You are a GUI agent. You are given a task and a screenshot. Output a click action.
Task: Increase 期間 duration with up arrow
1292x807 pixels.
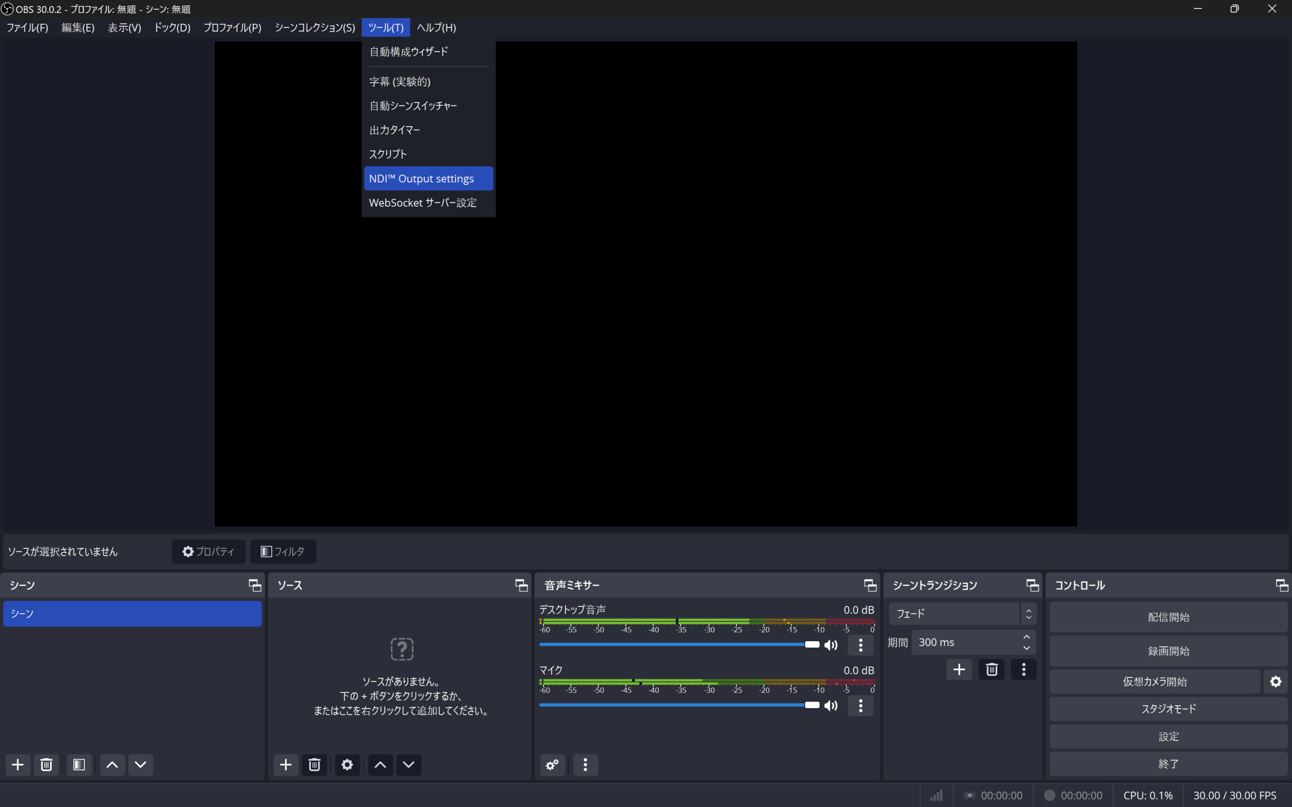[x=1026, y=637]
